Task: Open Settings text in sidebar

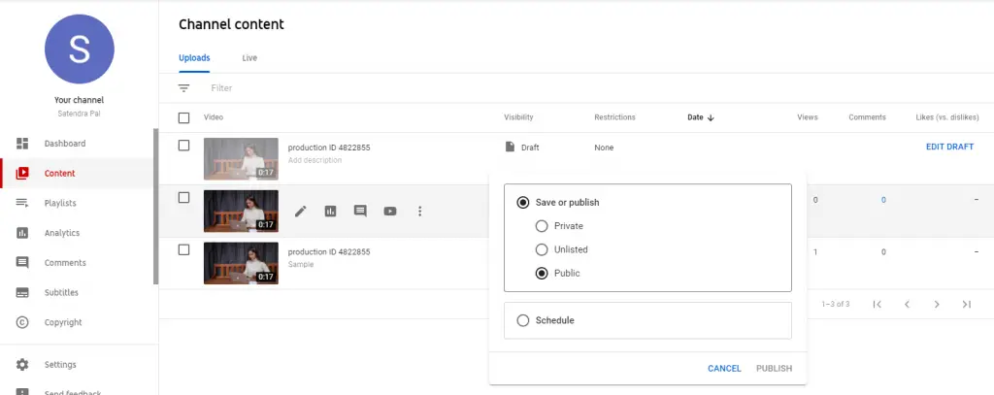Action: coord(60,365)
